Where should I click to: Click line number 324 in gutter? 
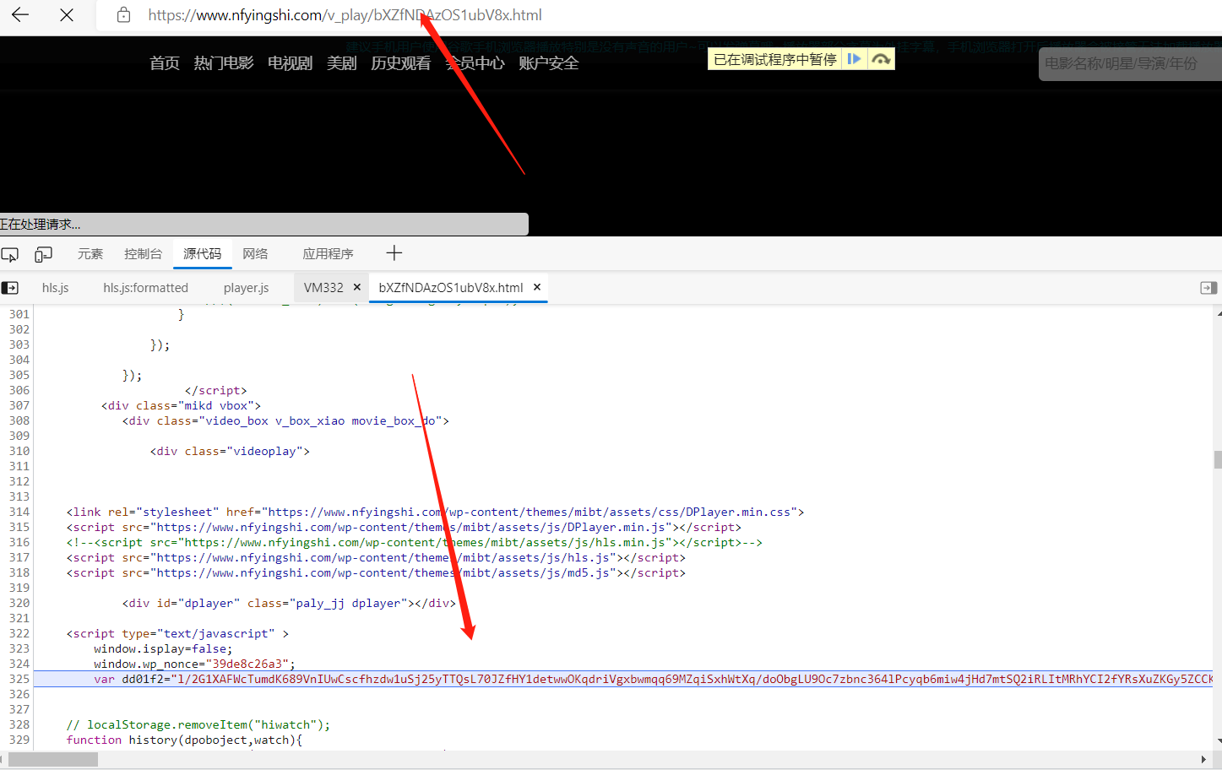19,664
